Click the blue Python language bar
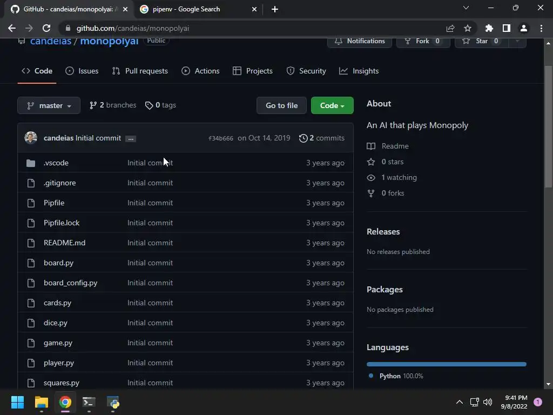The width and height of the screenshot is (553, 415). [x=447, y=364]
